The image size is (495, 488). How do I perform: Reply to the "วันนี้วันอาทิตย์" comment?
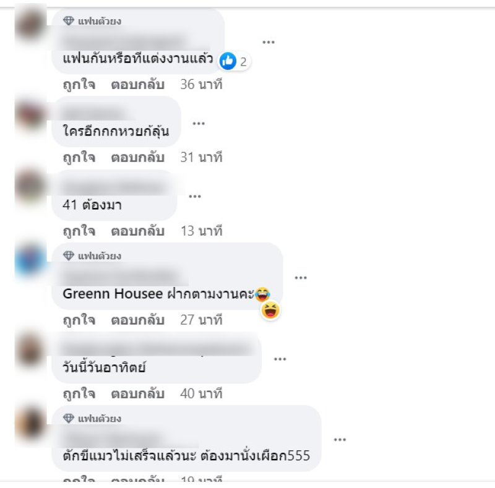137,393
